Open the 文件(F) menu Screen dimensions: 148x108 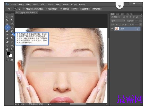[x=14, y=4]
